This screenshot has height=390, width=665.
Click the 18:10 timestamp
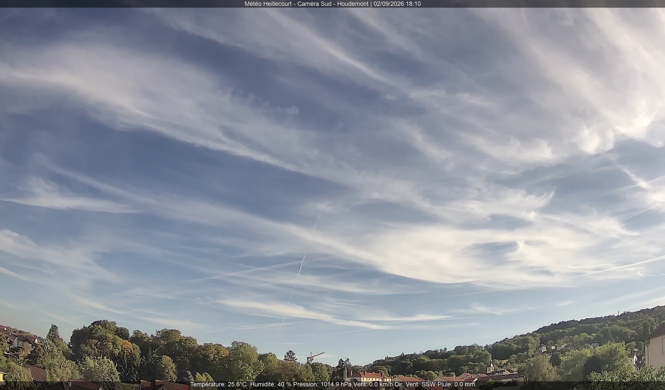[412, 4]
